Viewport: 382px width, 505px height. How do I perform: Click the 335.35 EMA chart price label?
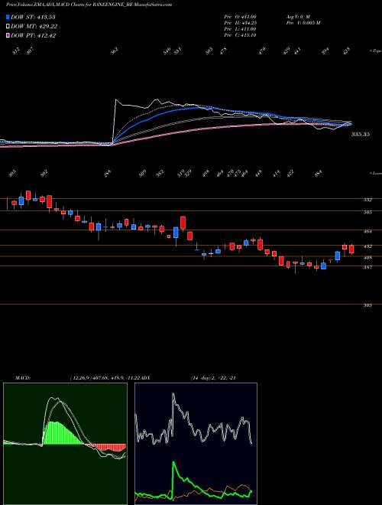click(x=361, y=134)
